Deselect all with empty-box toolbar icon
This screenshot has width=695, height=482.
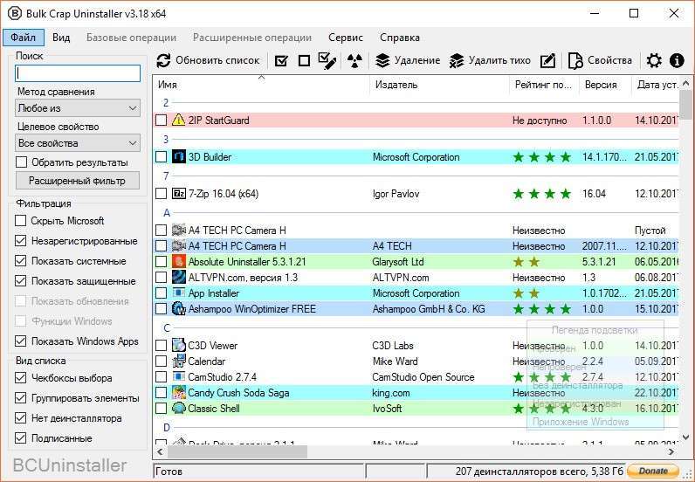304,61
